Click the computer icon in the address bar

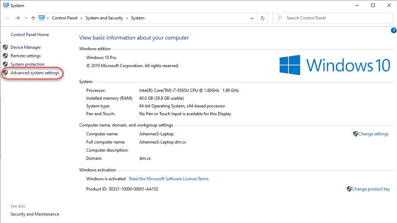(x=42, y=18)
